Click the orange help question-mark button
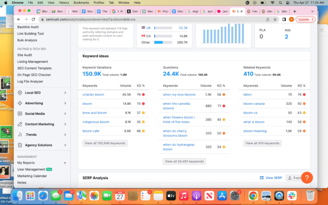 [307, 178]
